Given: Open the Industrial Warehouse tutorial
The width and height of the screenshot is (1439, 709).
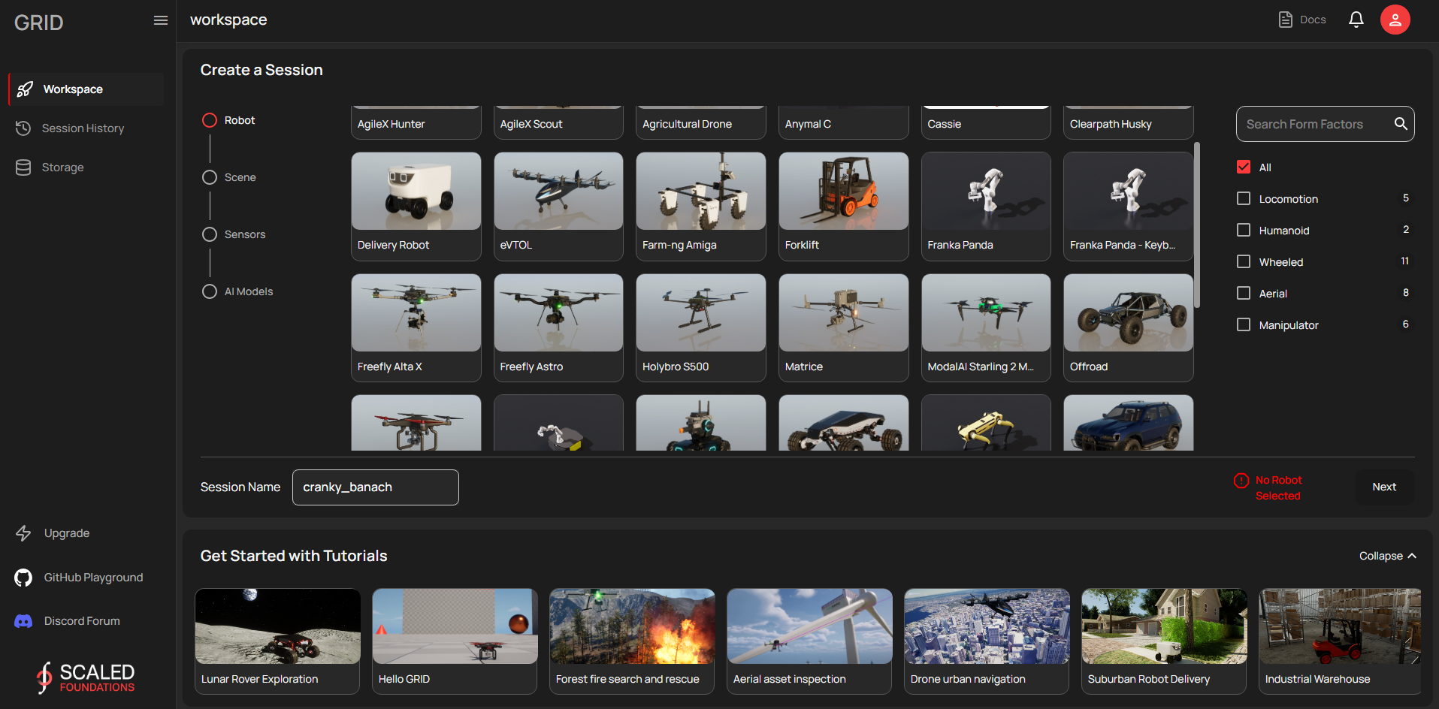Looking at the screenshot, I should 1341,641.
